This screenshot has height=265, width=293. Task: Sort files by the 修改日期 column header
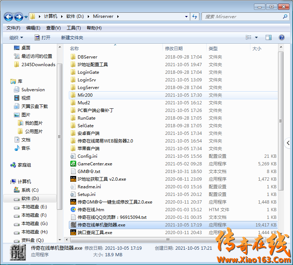click(174, 49)
